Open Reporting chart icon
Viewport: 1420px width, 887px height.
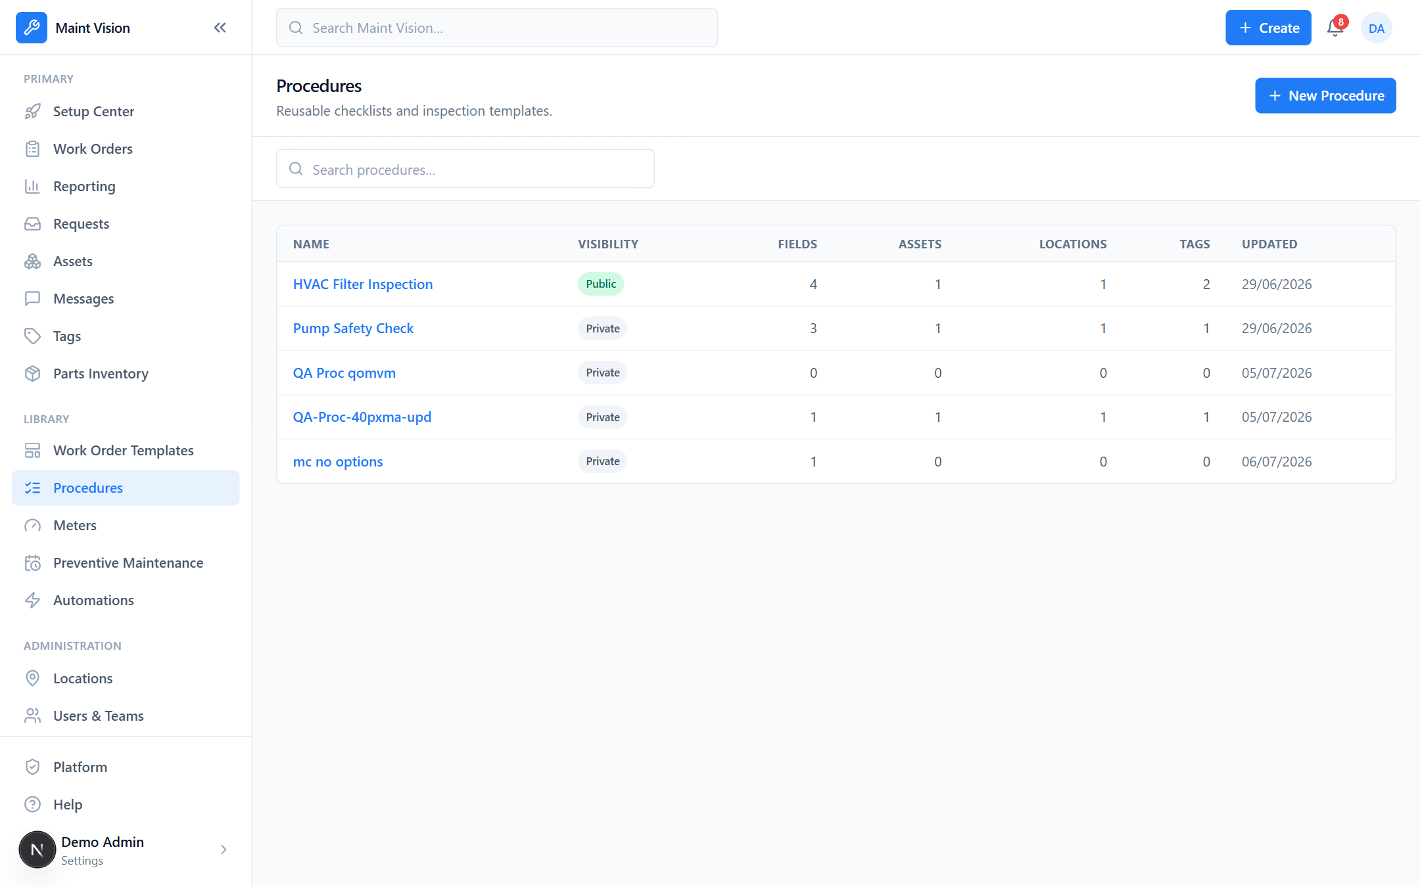tap(32, 187)
